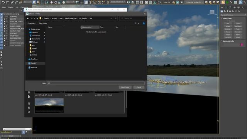This screenshot has height=139, width=247.
Task: Select the Unlink Selection tool
Action: [16, 2]
